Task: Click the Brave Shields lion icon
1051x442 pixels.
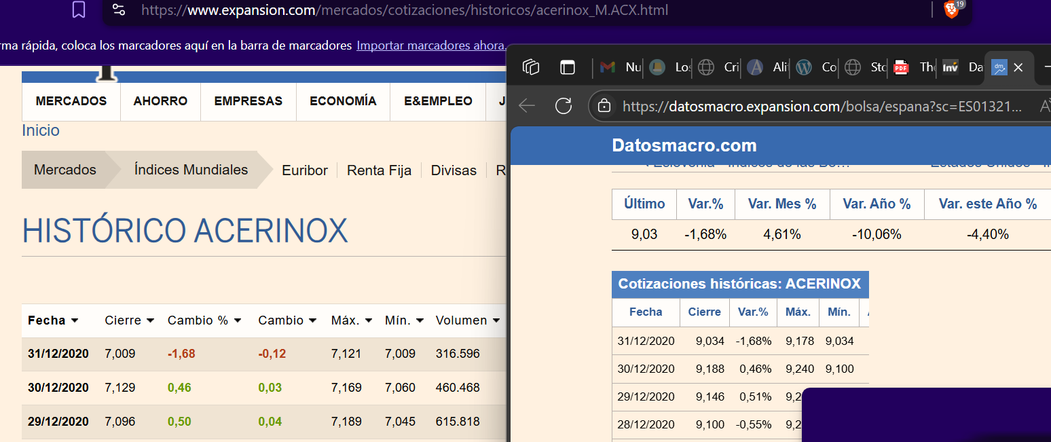Action: [952, 9]
